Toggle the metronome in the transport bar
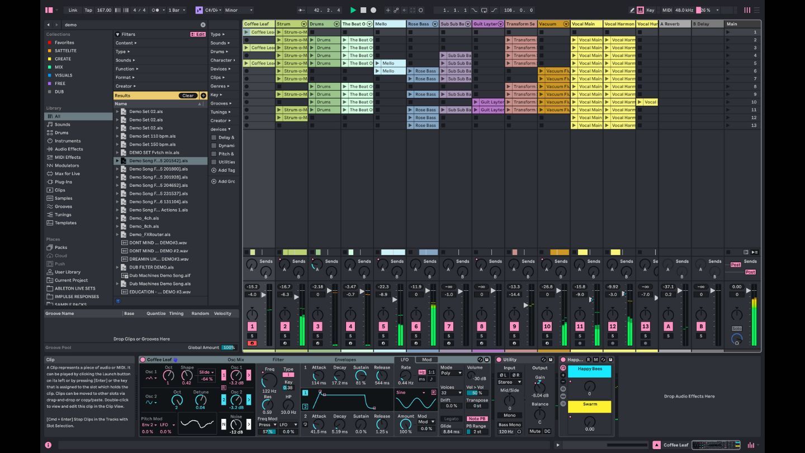This screenshot has height=453, width=805. click(156, 10)
